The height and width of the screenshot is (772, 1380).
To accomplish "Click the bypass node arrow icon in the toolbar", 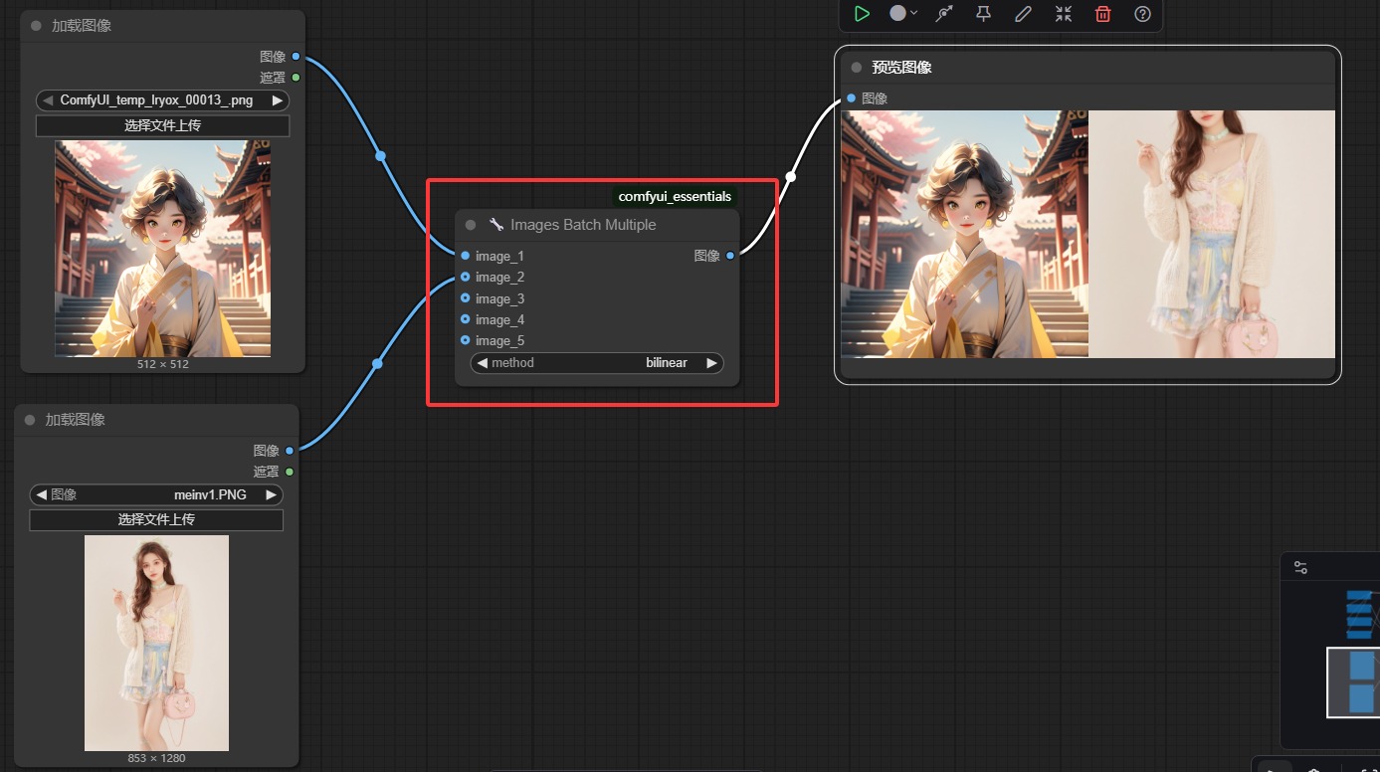I will click(x=944, y=14).
